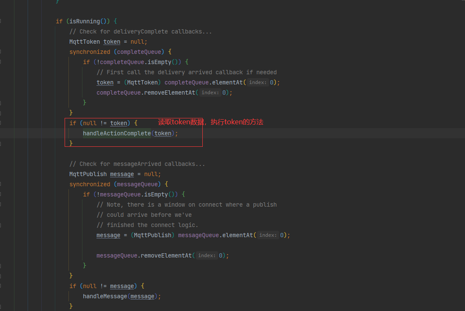Click message in 'if (null != message)'

click(122, 286)
